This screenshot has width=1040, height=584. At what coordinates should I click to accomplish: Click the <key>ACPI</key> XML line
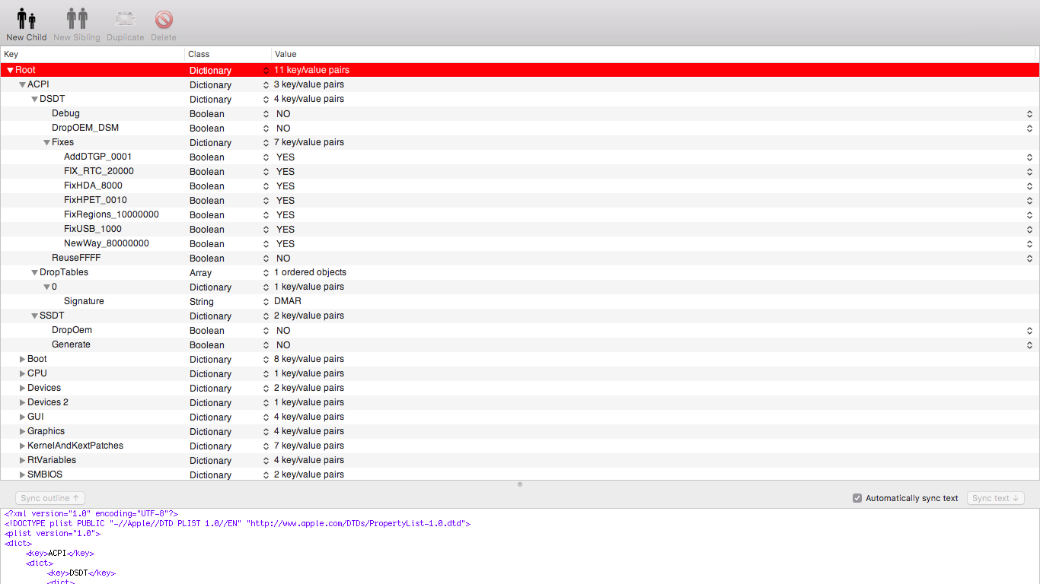tap(60, 554)
